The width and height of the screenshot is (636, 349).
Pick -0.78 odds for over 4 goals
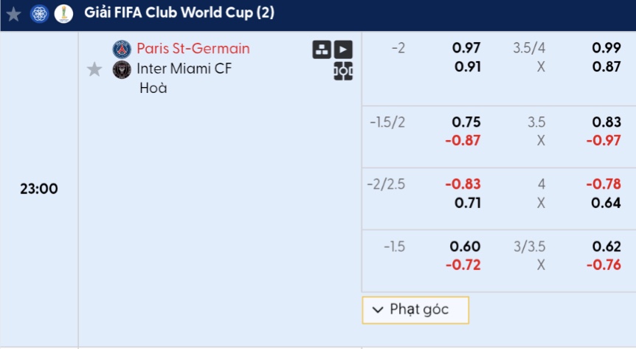coord(604,184)
